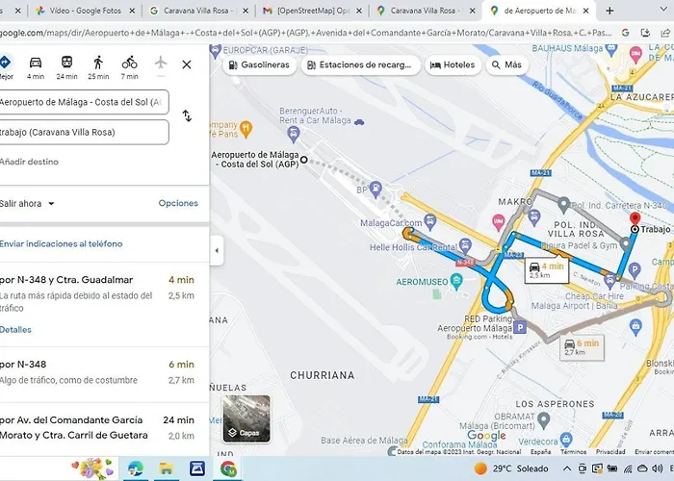Filter map by Hoteles
This screenshot has width=674, height=481.
tap(454, 64)
